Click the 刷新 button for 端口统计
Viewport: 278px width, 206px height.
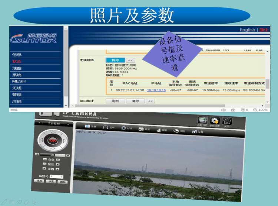pyautogui.click(x=115, y=101)
